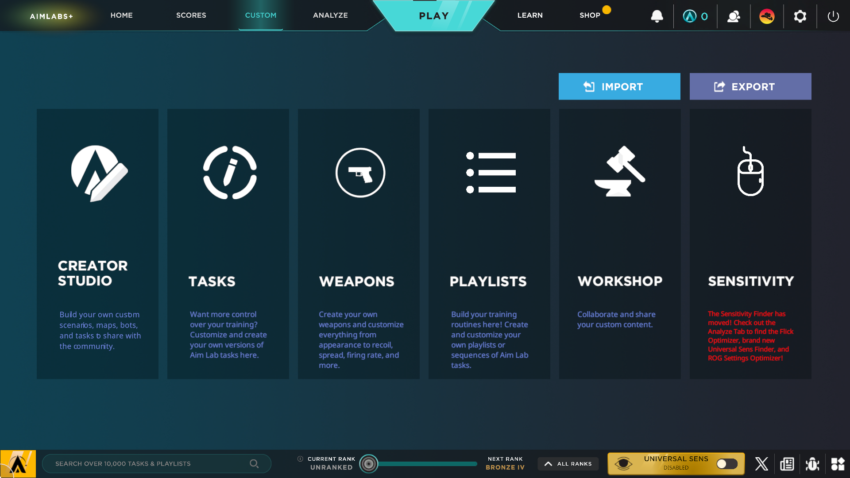This screenshot has height=478, width=850.
Task: Open the Creator Studio heading
Action: pos(93,273)
